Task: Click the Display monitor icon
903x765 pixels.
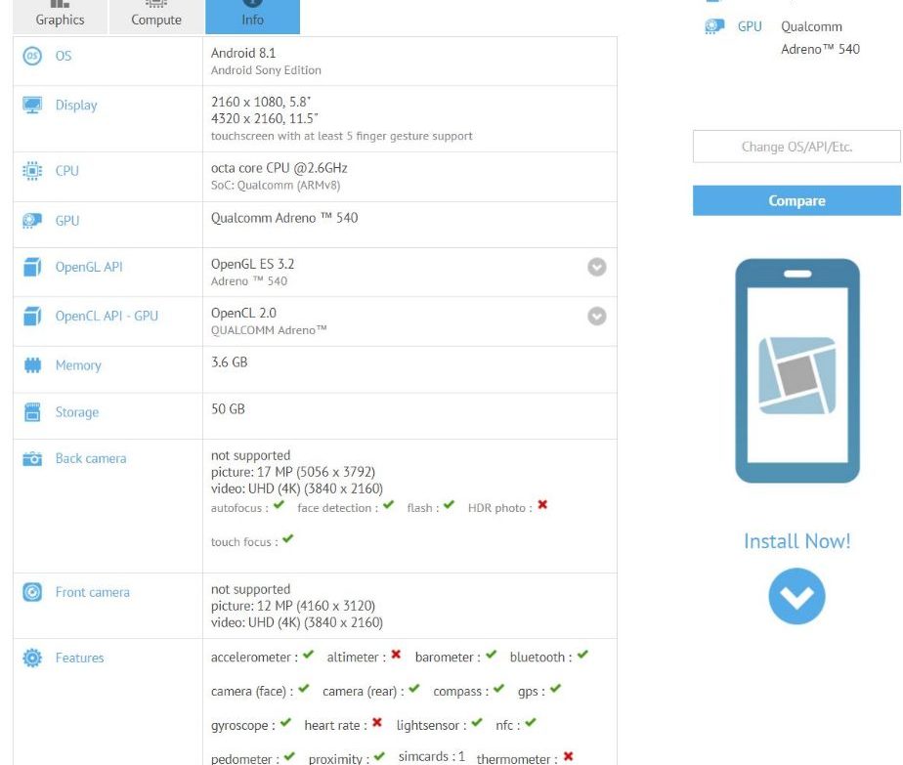Action: (x=32, y=106)
